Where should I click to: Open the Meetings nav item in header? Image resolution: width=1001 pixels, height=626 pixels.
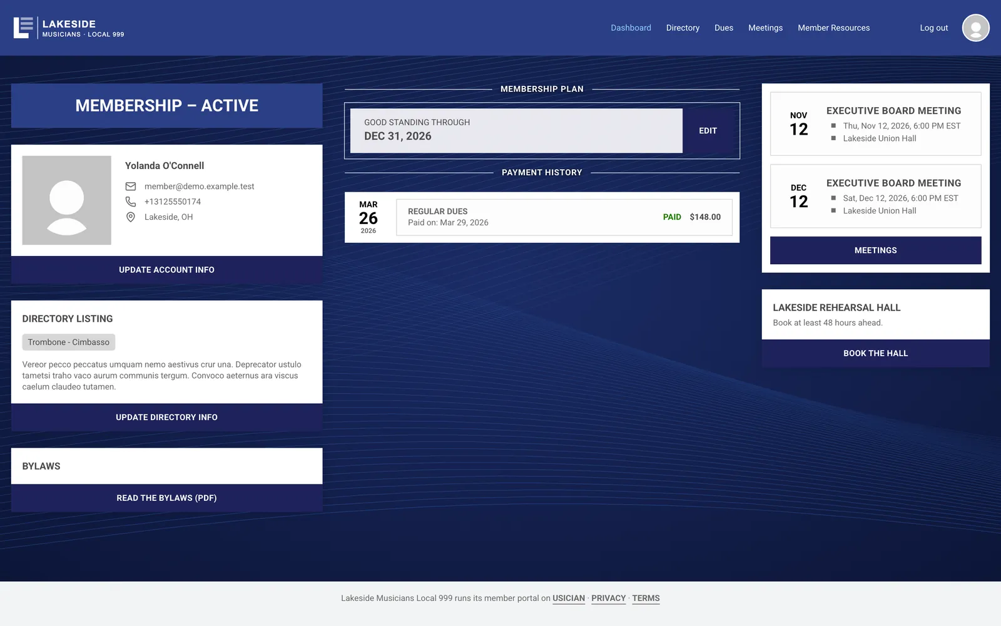pos(765,28)
